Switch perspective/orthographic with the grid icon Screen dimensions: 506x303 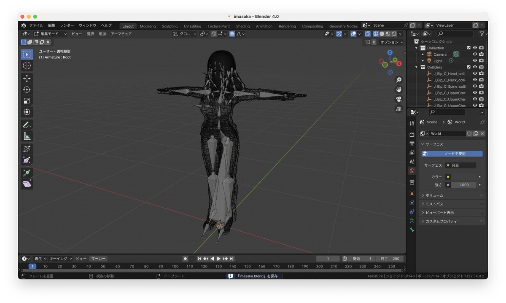(398, 109)
